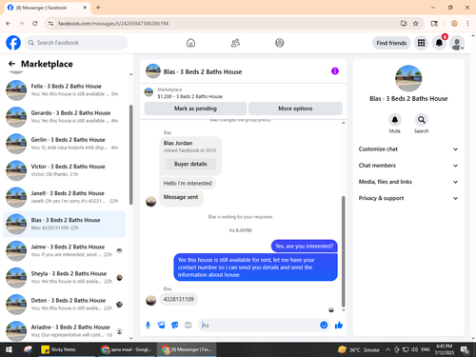This screenshot has width=476, height=357.
Task: Open the 36°C Smoke weather widget
Action: point(359,349)
